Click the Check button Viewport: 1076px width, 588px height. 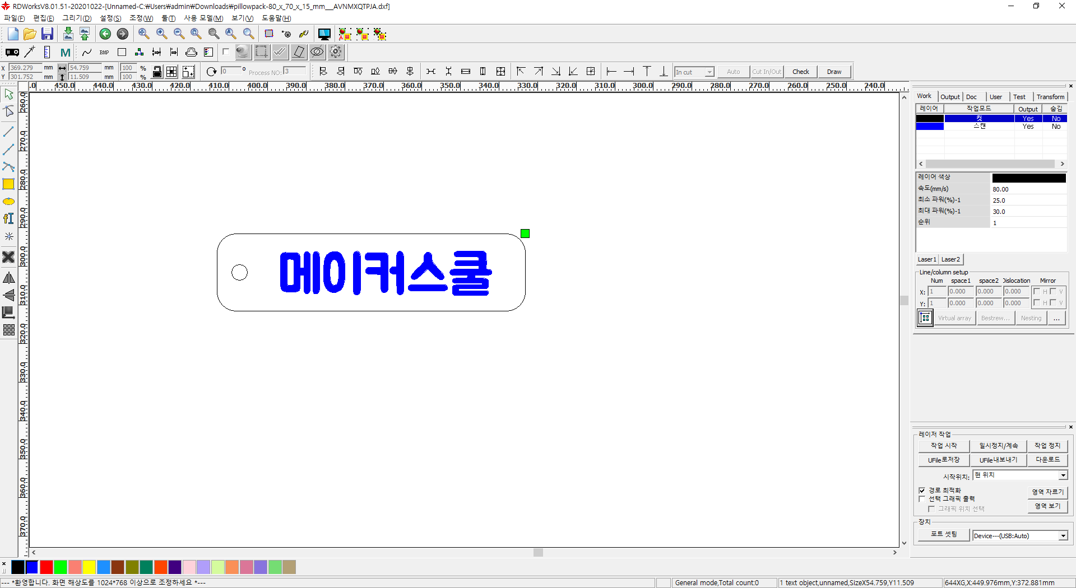point(800,72)
